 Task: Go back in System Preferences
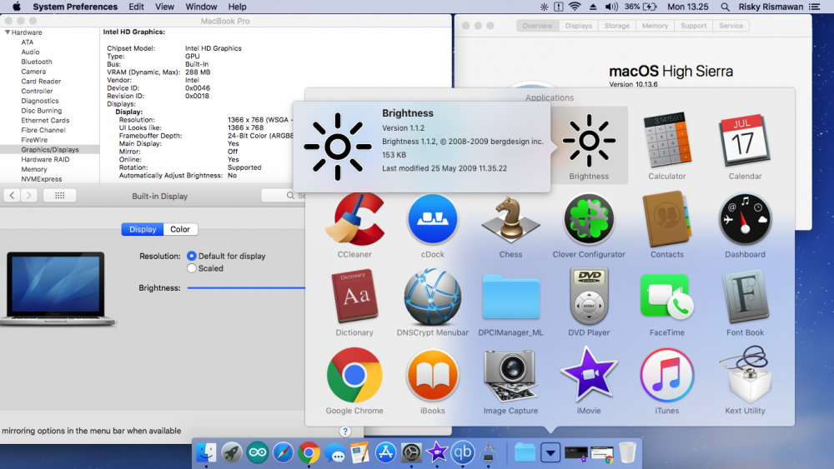13,196
